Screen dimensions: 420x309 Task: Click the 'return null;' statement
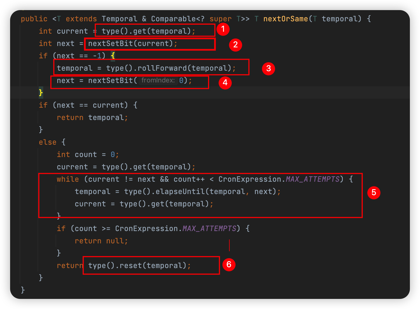[101, 241]
